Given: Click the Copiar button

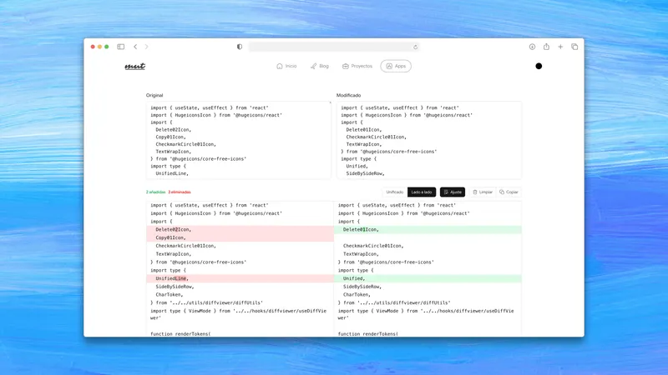Looking at the screenshot, I should click(x=509, y=192).
